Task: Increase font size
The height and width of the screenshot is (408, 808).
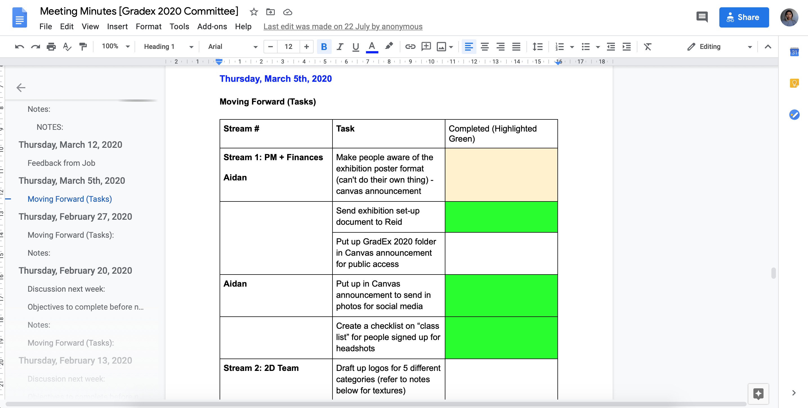Action: 307,47
